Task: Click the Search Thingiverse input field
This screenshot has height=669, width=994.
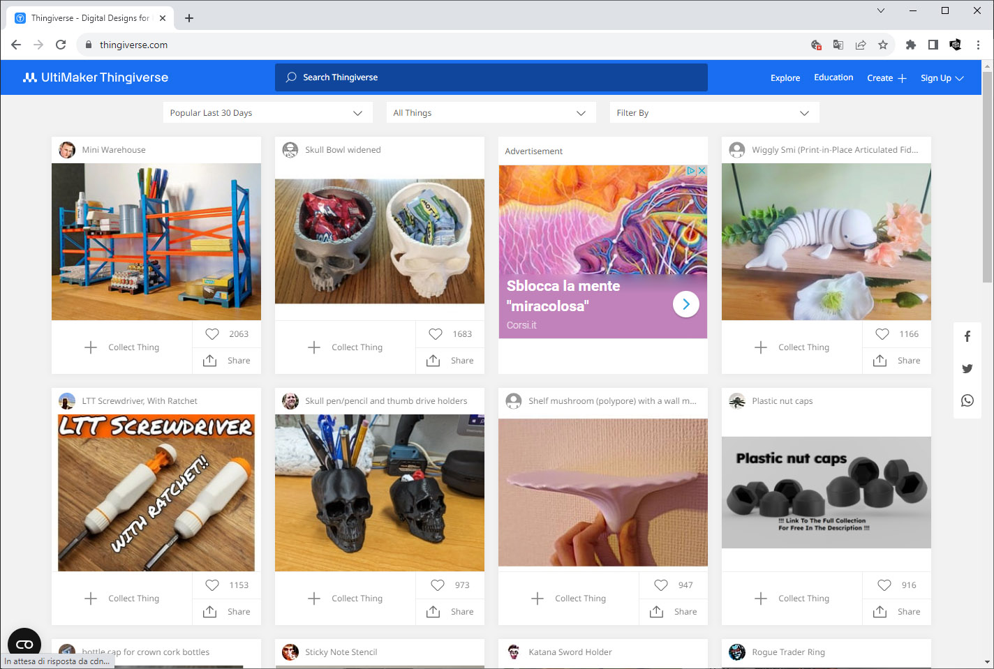Action: 491,77
